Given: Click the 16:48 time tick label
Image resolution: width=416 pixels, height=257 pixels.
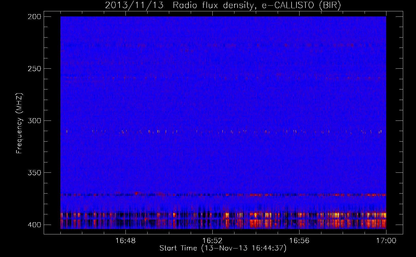Looking at the screenshot, I should [125, 241].
